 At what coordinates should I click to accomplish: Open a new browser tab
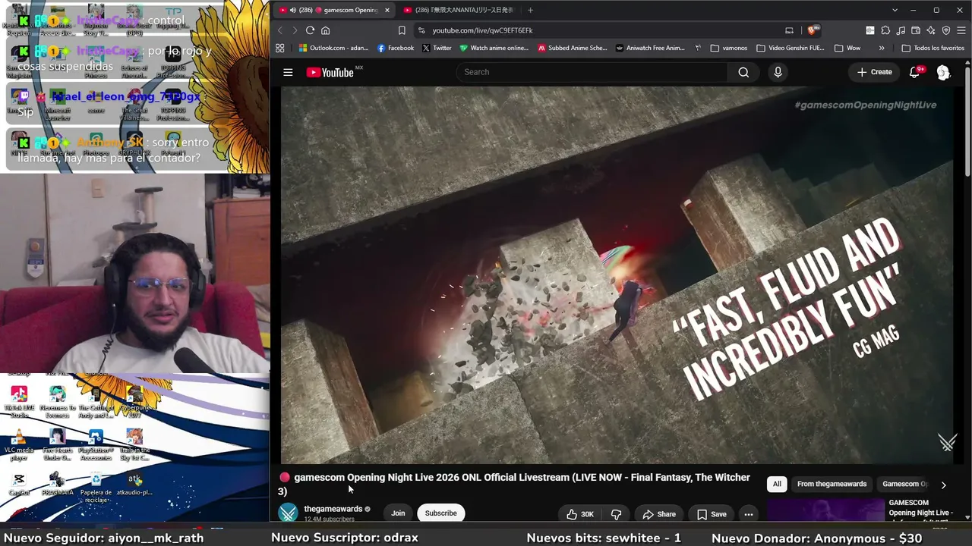530,10
